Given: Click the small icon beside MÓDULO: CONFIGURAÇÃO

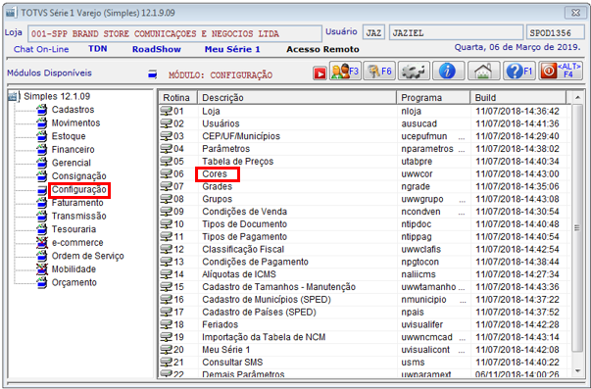Looking at the screenshot, I should coord(152,73).
